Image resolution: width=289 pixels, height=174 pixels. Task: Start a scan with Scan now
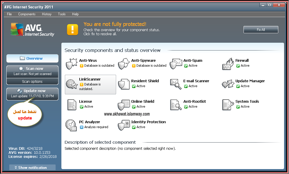(32, 72)
